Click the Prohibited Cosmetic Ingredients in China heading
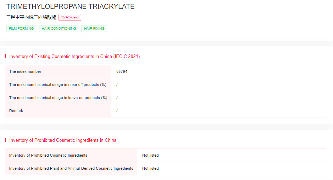Screen dimensions: 333x180 point(63,140)
